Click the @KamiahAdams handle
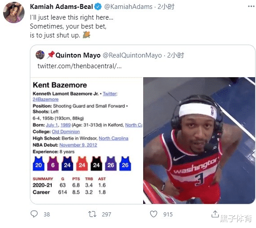 (128, 7)
